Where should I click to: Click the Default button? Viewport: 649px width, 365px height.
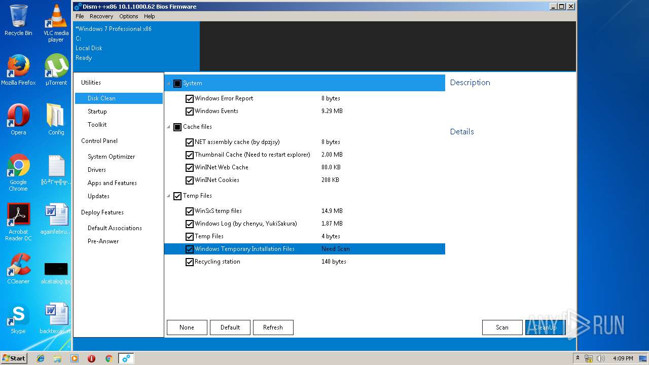click(230, 327)
